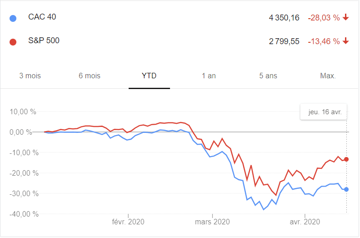
Task: Click the S&P 500 value 2 799,55
Action: click(x=284, y=42)
